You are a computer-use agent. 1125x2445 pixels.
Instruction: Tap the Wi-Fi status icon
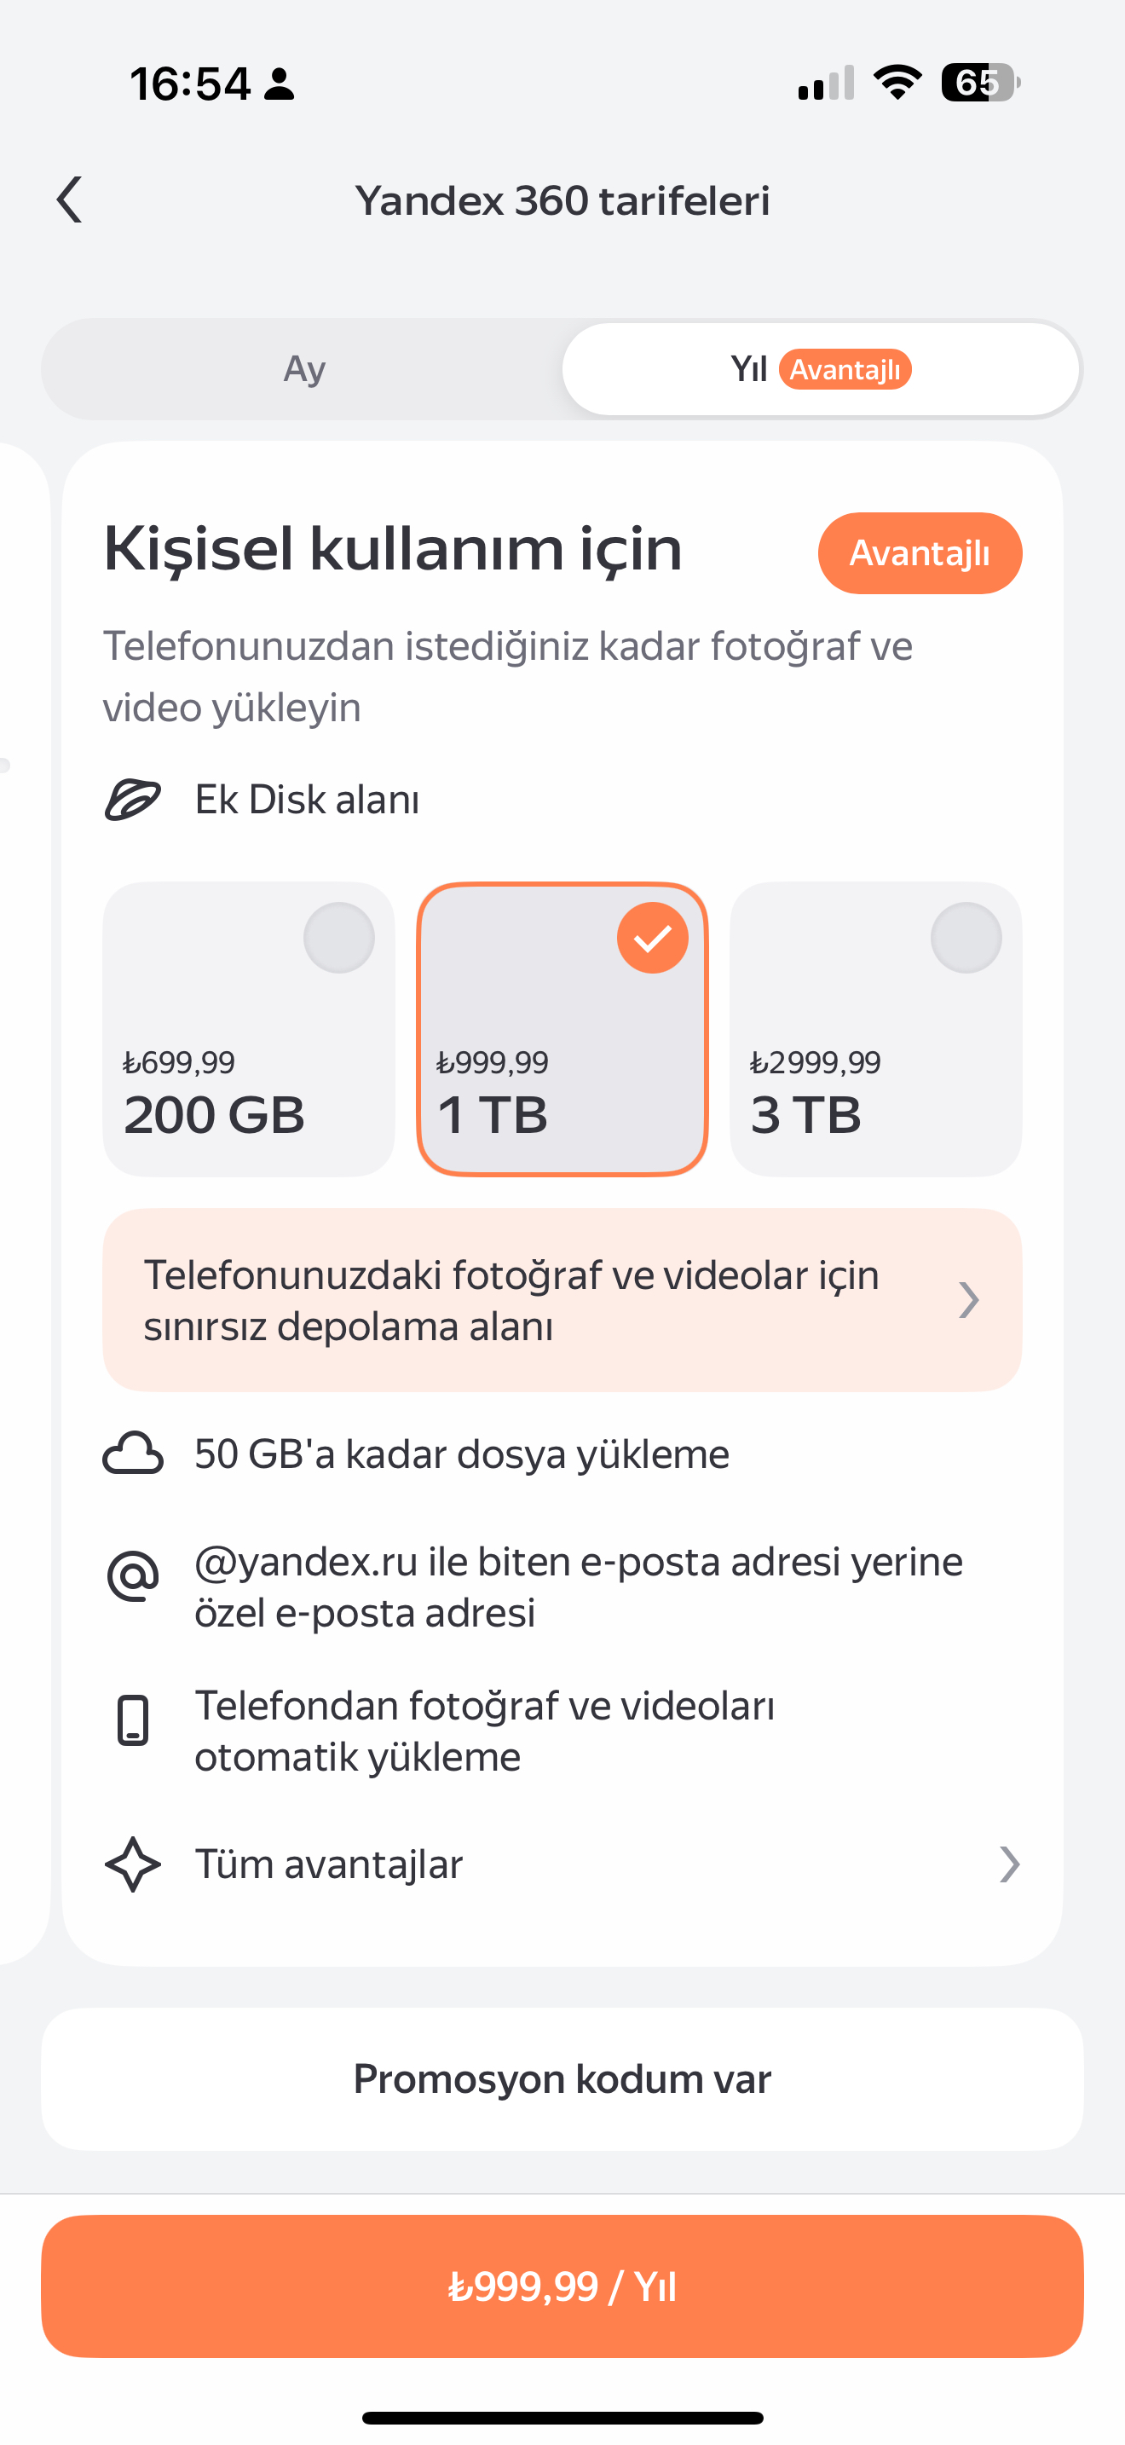pos(897,83)
